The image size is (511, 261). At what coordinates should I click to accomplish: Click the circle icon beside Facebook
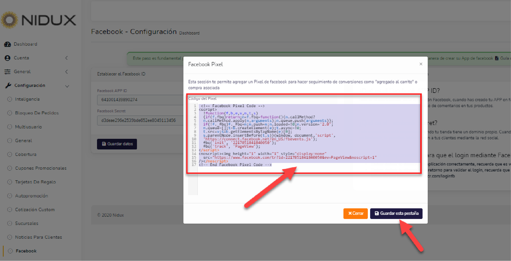tap(10, 251)
